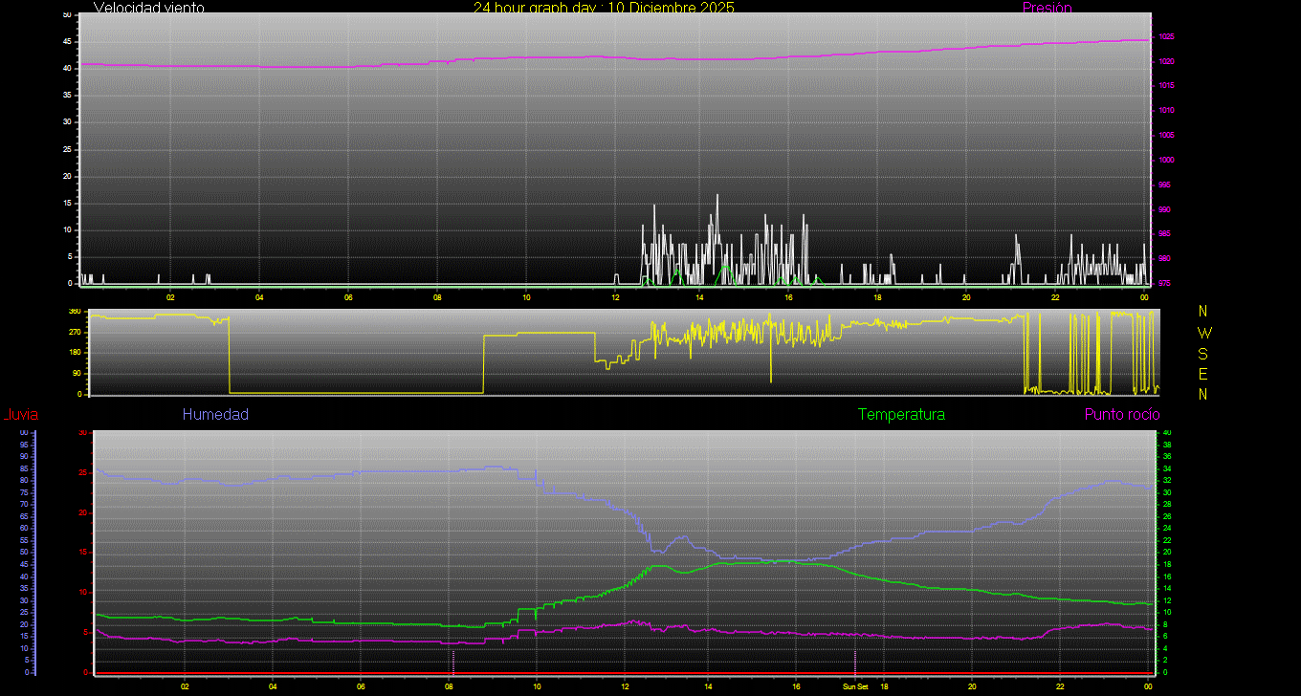Click the 'W' wind direction compass letter
This screenshot has height=696, width=1301.
[1203, 333]
